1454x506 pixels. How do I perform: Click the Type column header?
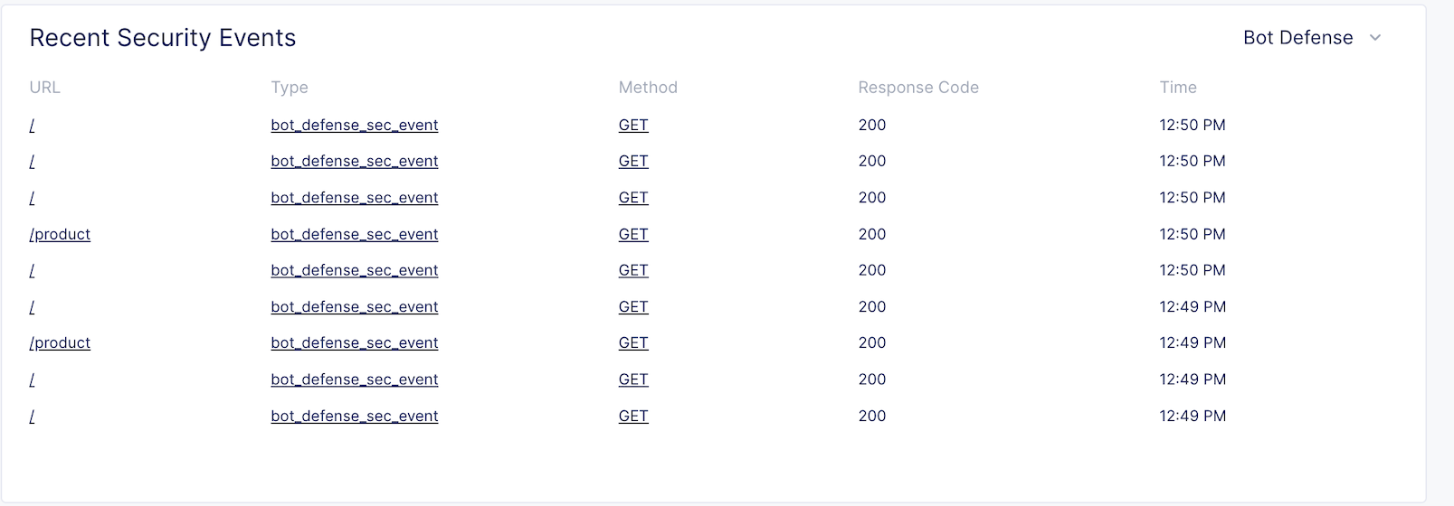[x=290, y=88]
